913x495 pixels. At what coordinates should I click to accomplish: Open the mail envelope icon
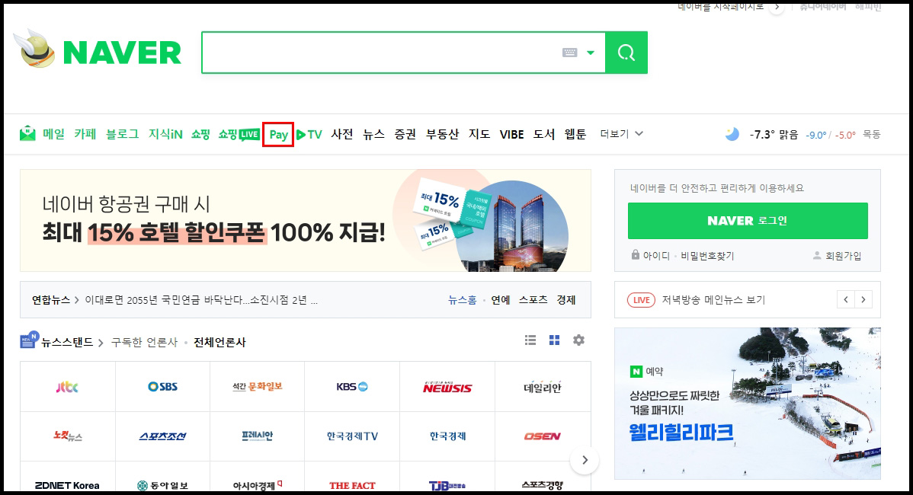click(27, 134)
